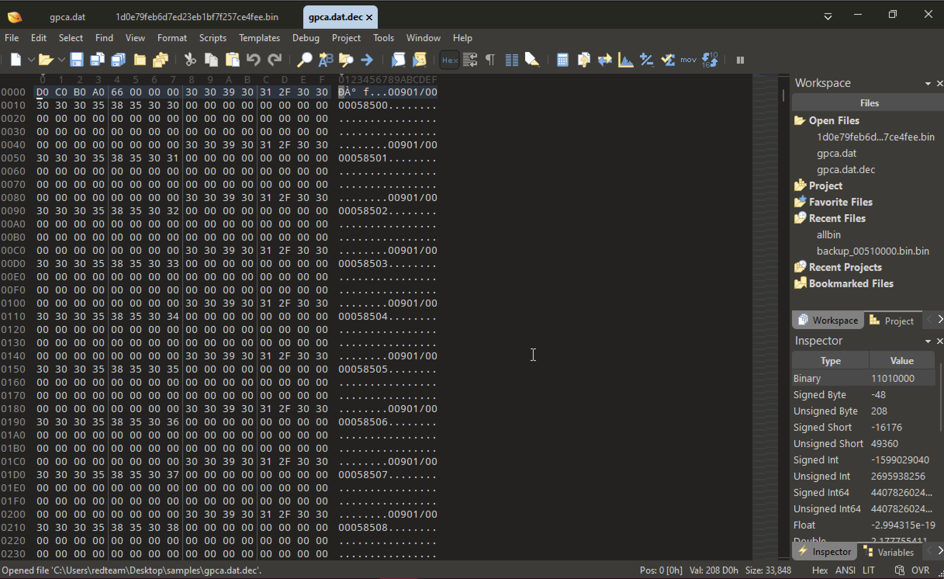The height and width of the screenshot is (579, 944).
Task: Switch to the gpca.dat tab
Action: pyautogui.click(x=67, y=17)
